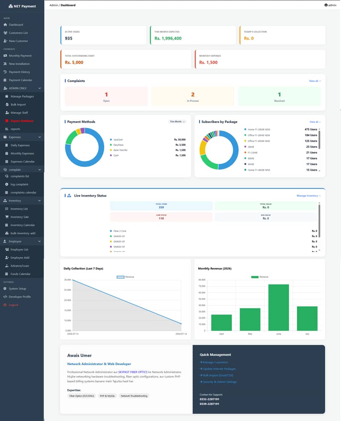The image size is (341, 421).
Task: Collapse the Inventory sidebar section
Action: (22, 200)
